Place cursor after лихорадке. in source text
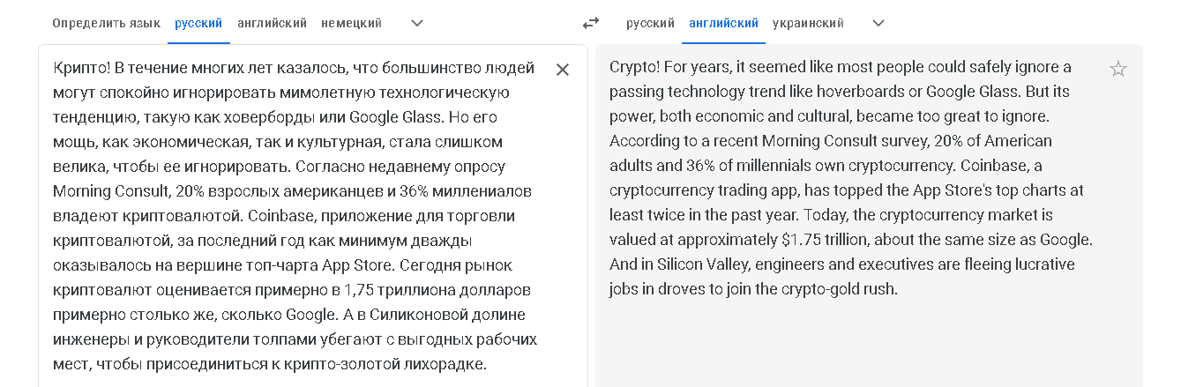 [488, 364]
